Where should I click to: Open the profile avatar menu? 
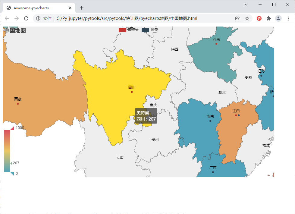pos(278,18)
